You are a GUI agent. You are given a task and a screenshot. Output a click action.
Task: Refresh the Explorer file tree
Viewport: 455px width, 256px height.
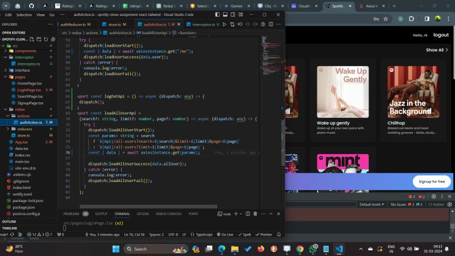(x=46, y=39)
